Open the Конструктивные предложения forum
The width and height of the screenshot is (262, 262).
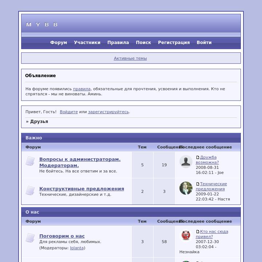point(82,188)
